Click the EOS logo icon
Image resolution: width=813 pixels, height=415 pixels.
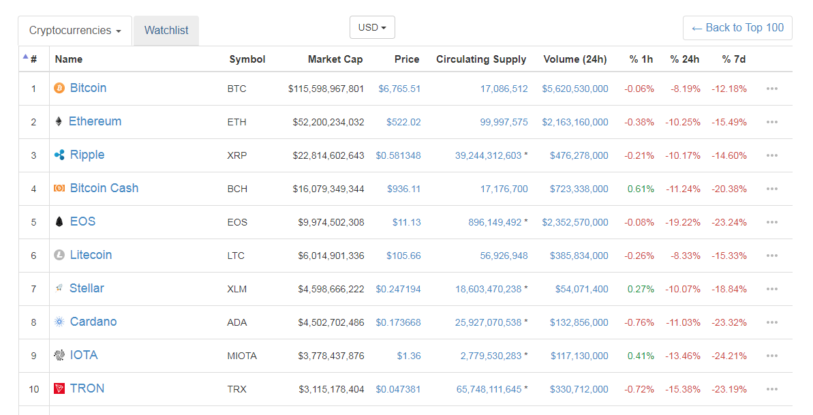[59, 221]
